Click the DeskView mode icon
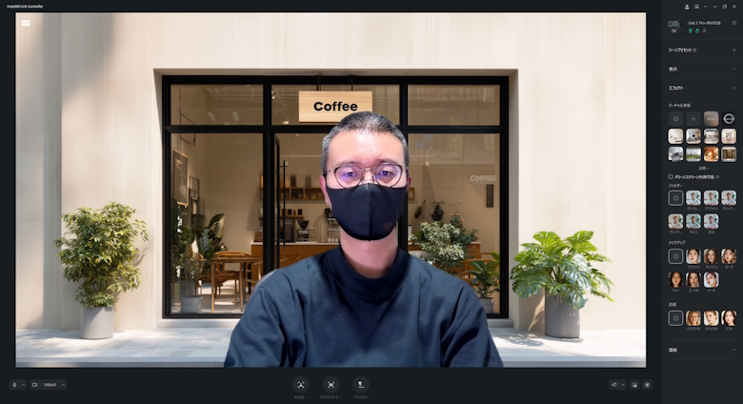 tap(361, 385)
